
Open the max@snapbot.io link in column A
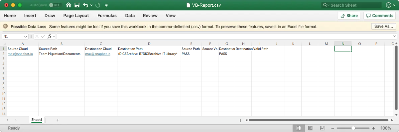[x=20, y=54]
